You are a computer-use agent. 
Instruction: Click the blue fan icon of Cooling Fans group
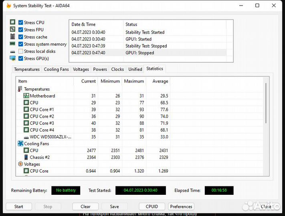[20, 144]
